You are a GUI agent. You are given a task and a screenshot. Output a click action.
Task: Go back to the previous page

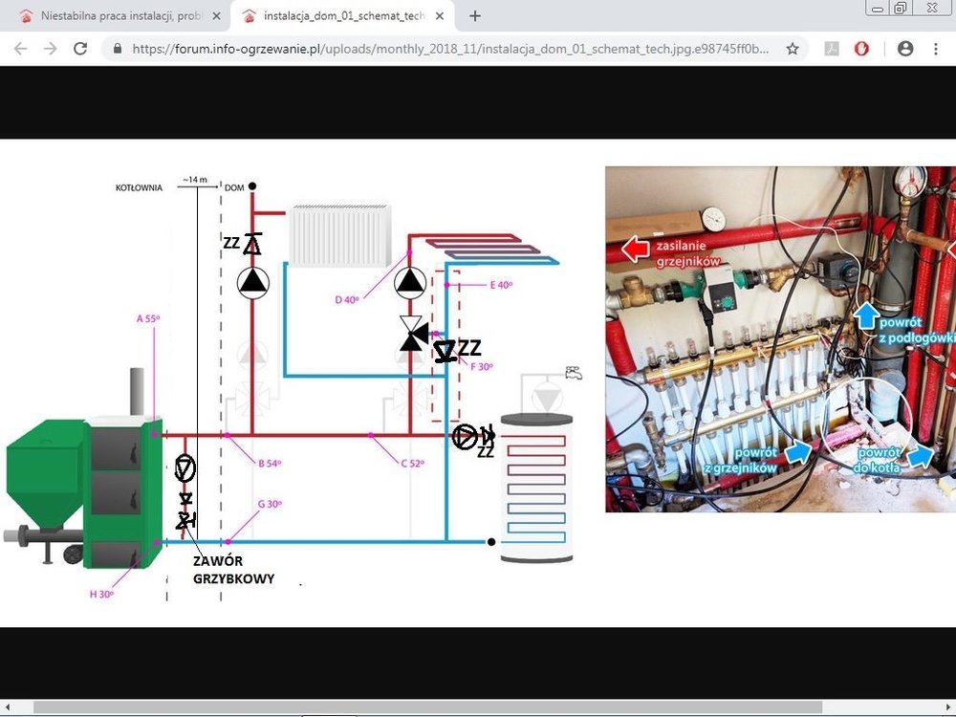click(x=21, y=49)
